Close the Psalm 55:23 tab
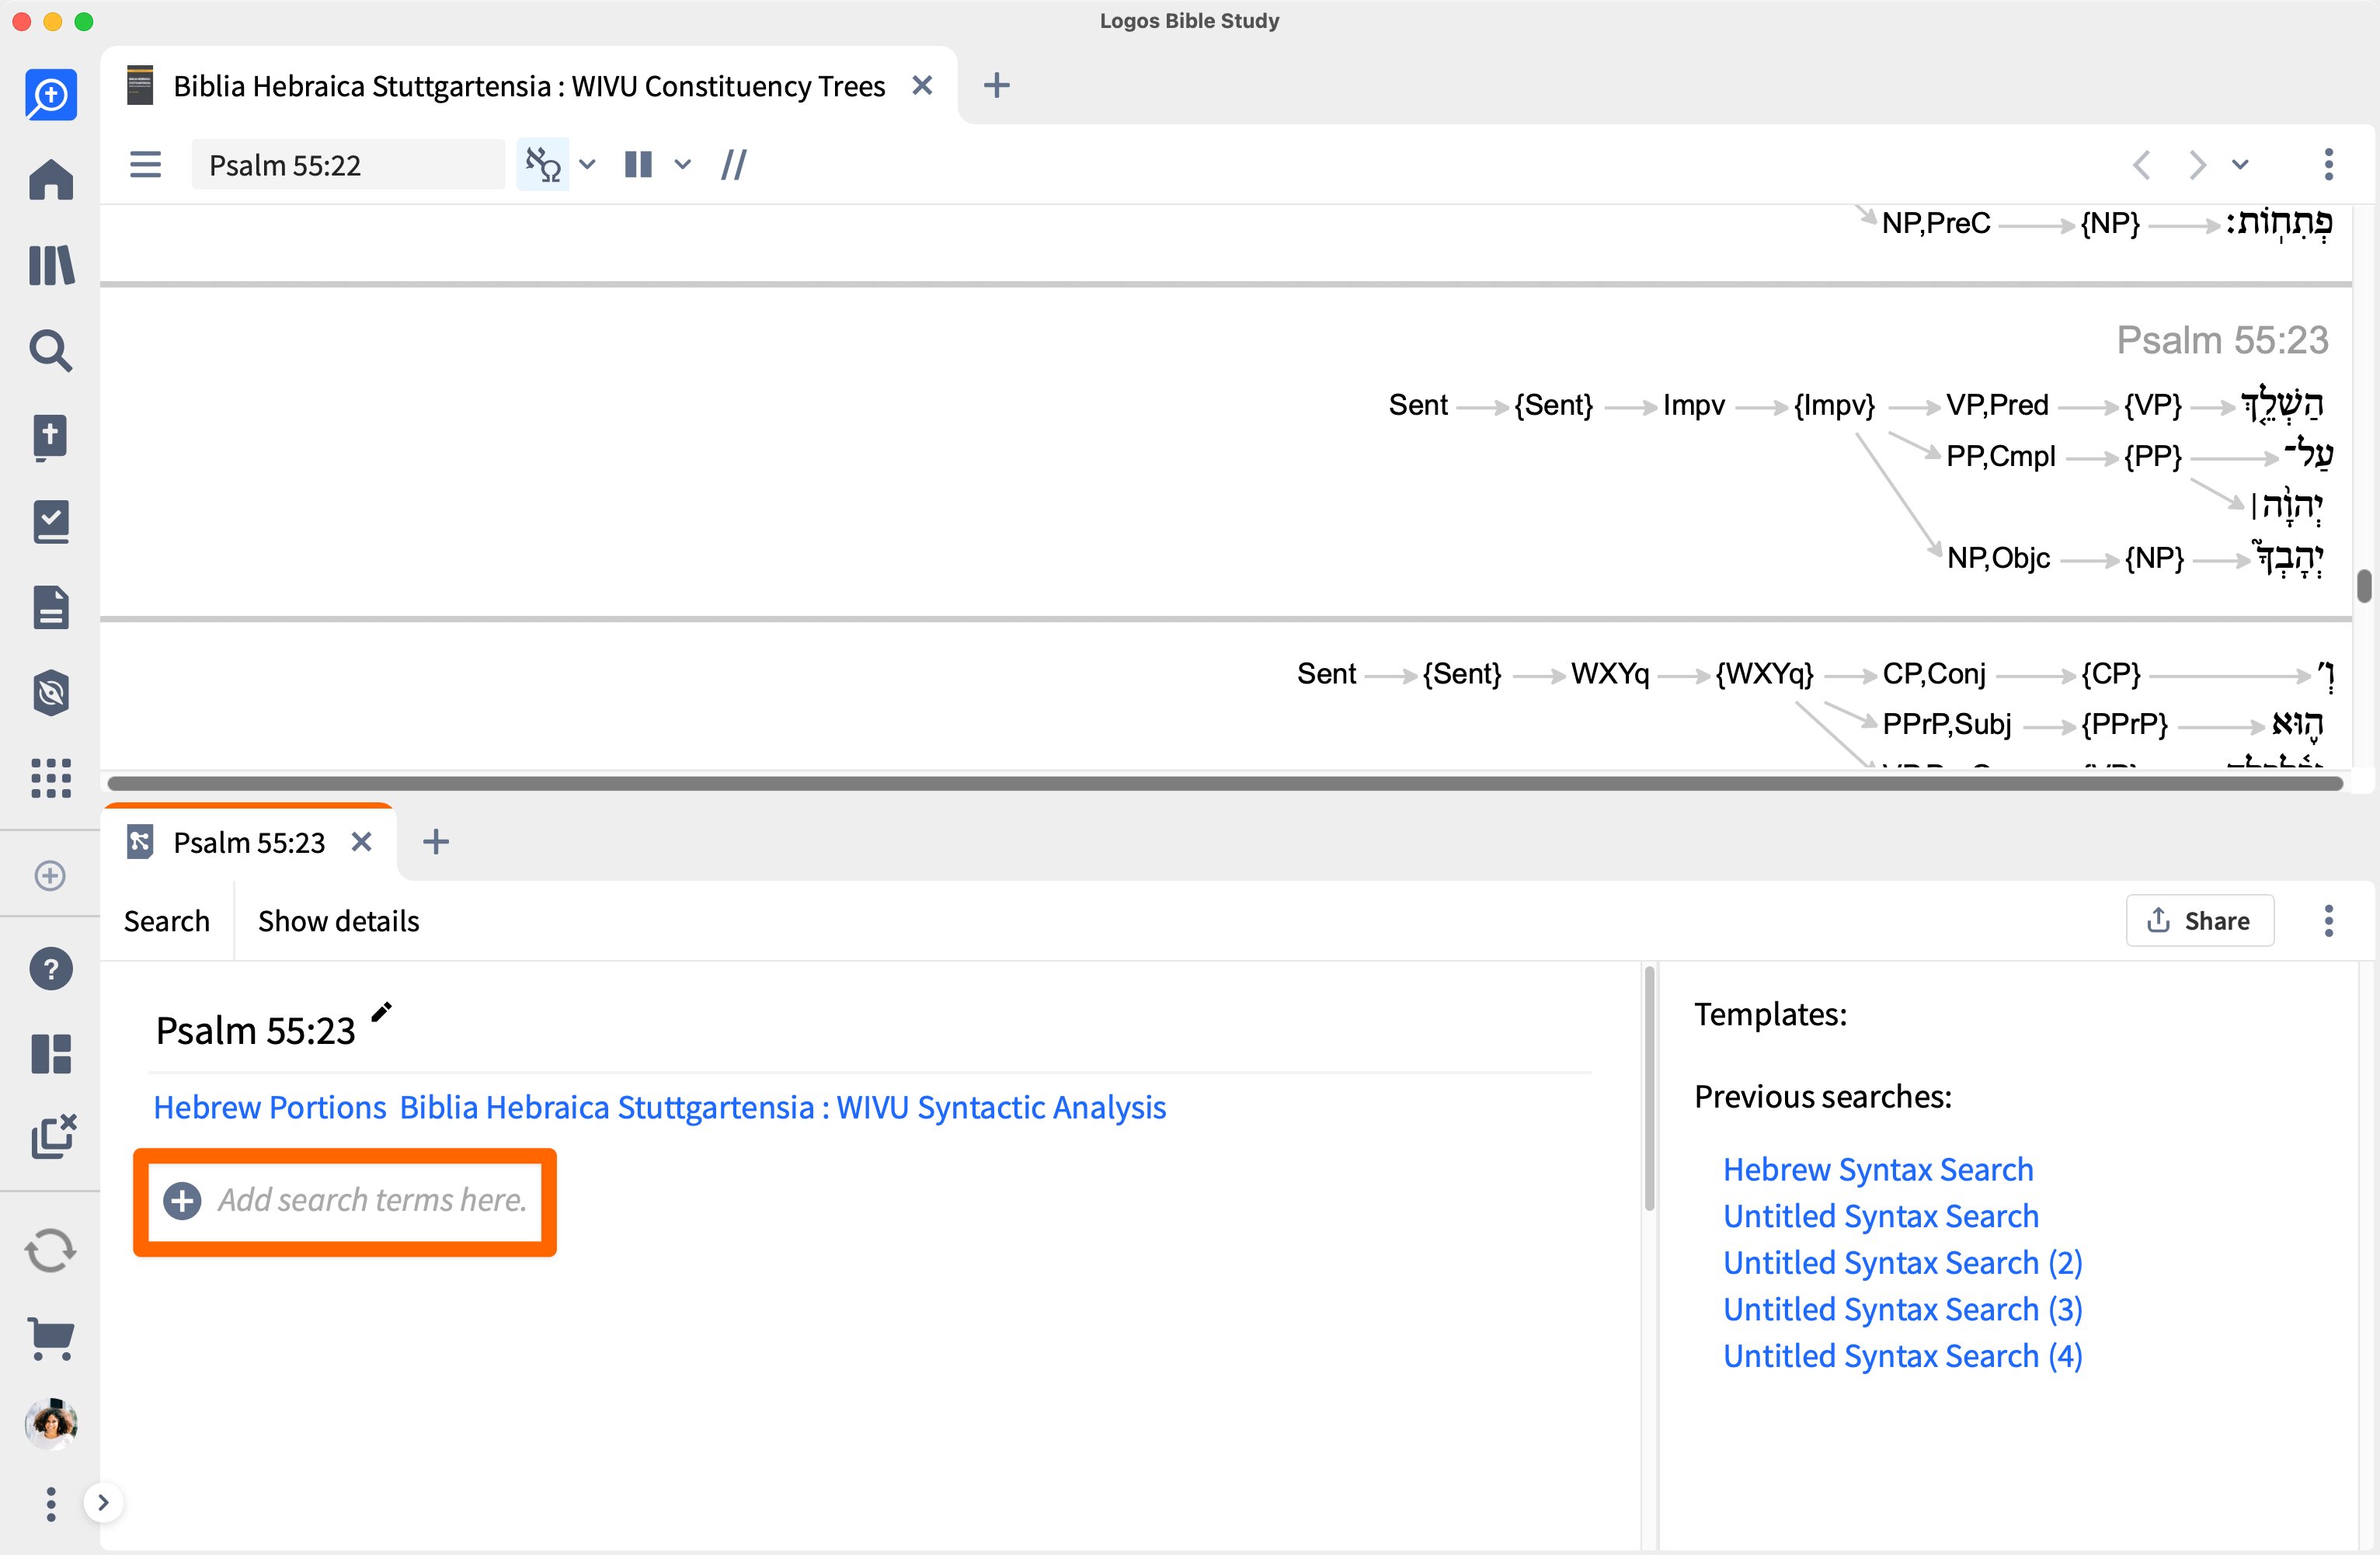2380x1555 pixels. [x=362, y=843]
